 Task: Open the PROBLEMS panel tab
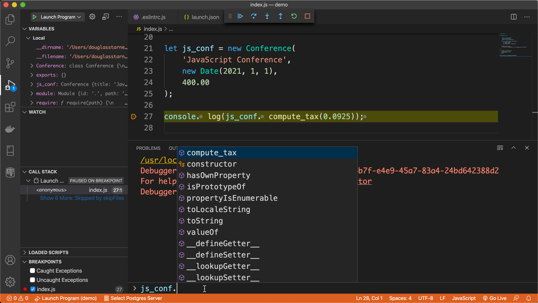click(148, 148)
